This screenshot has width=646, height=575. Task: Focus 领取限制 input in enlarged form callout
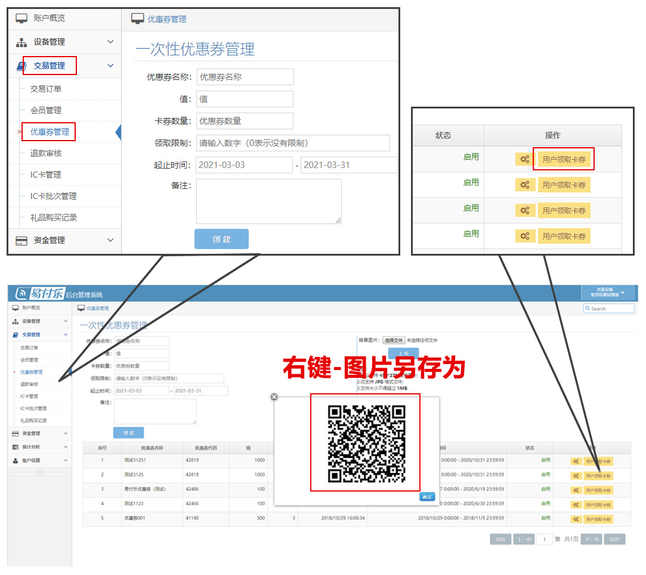[293, 143]
